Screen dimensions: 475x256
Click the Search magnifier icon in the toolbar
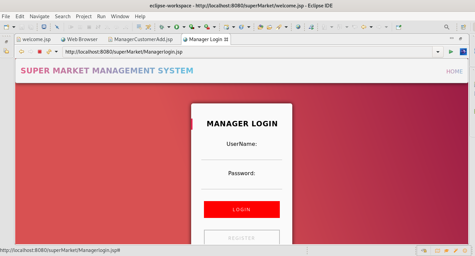tap(447, 27)
